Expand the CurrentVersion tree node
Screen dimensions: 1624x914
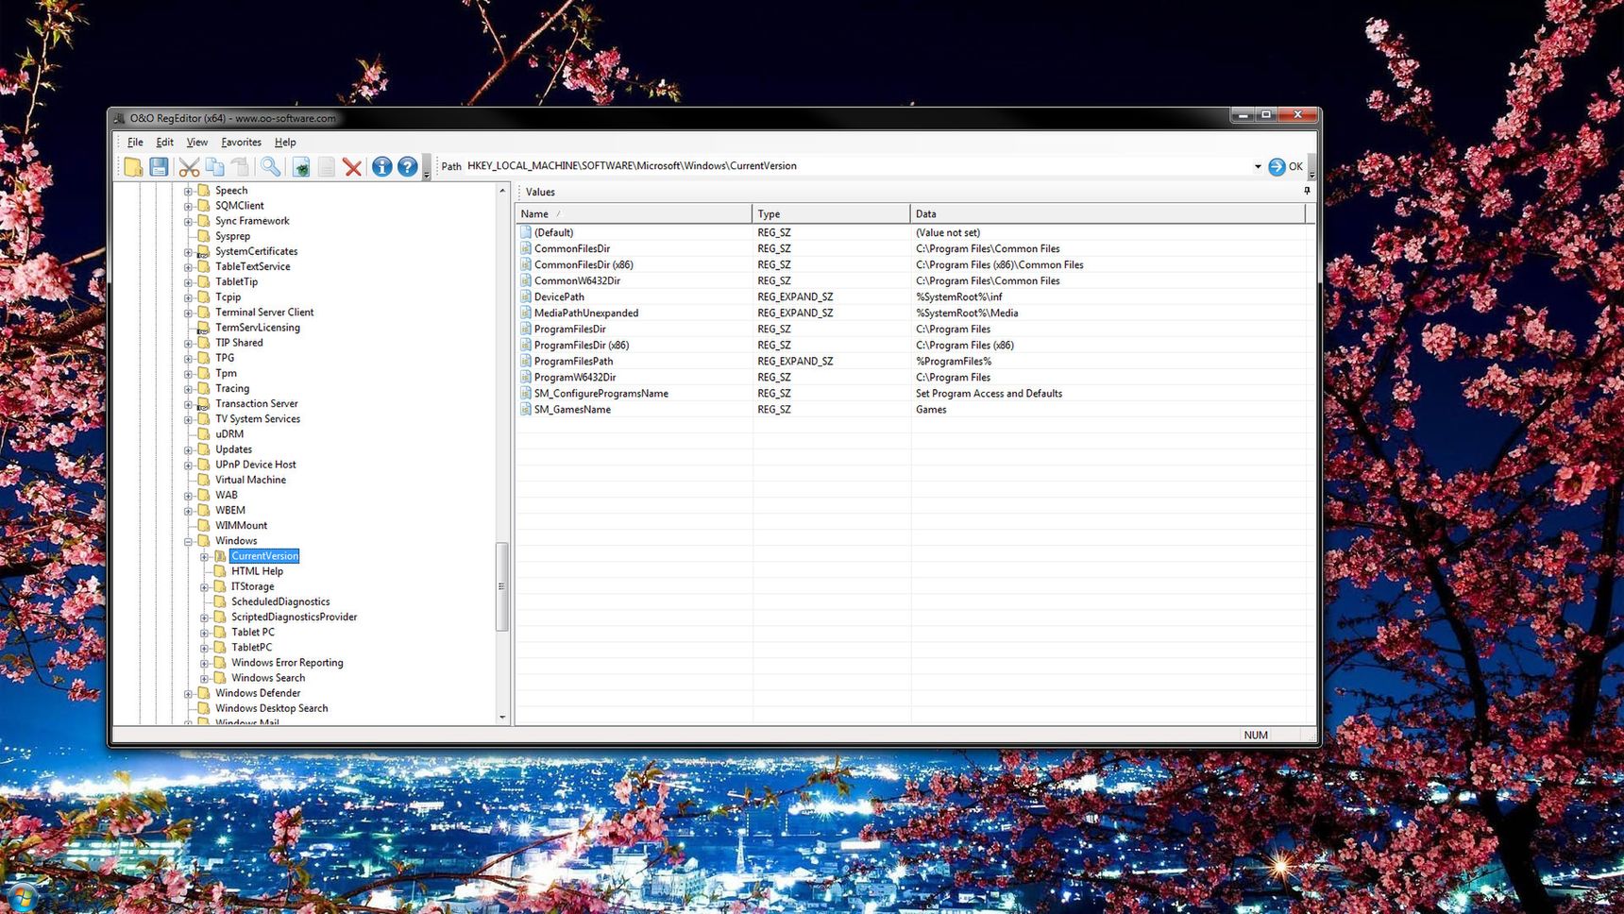coord(204,556)
